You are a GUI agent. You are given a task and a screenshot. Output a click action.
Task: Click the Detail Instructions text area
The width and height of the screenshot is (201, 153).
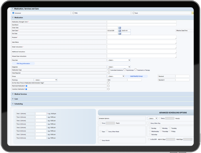[x=142, y=47]
